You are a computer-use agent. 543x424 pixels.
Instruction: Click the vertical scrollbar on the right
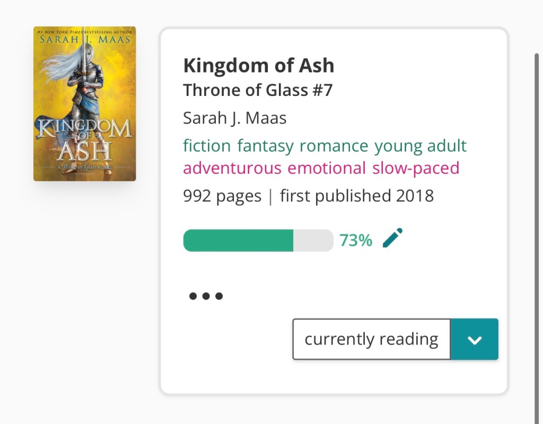(537, 212)
